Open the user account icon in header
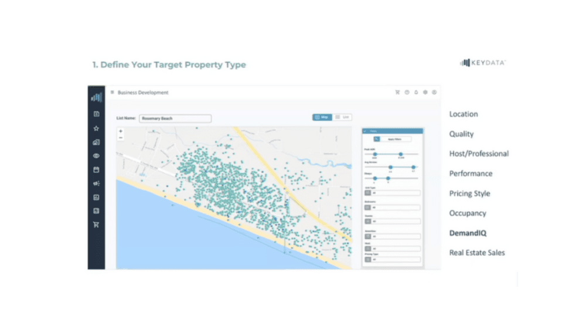 click(434, 92)
